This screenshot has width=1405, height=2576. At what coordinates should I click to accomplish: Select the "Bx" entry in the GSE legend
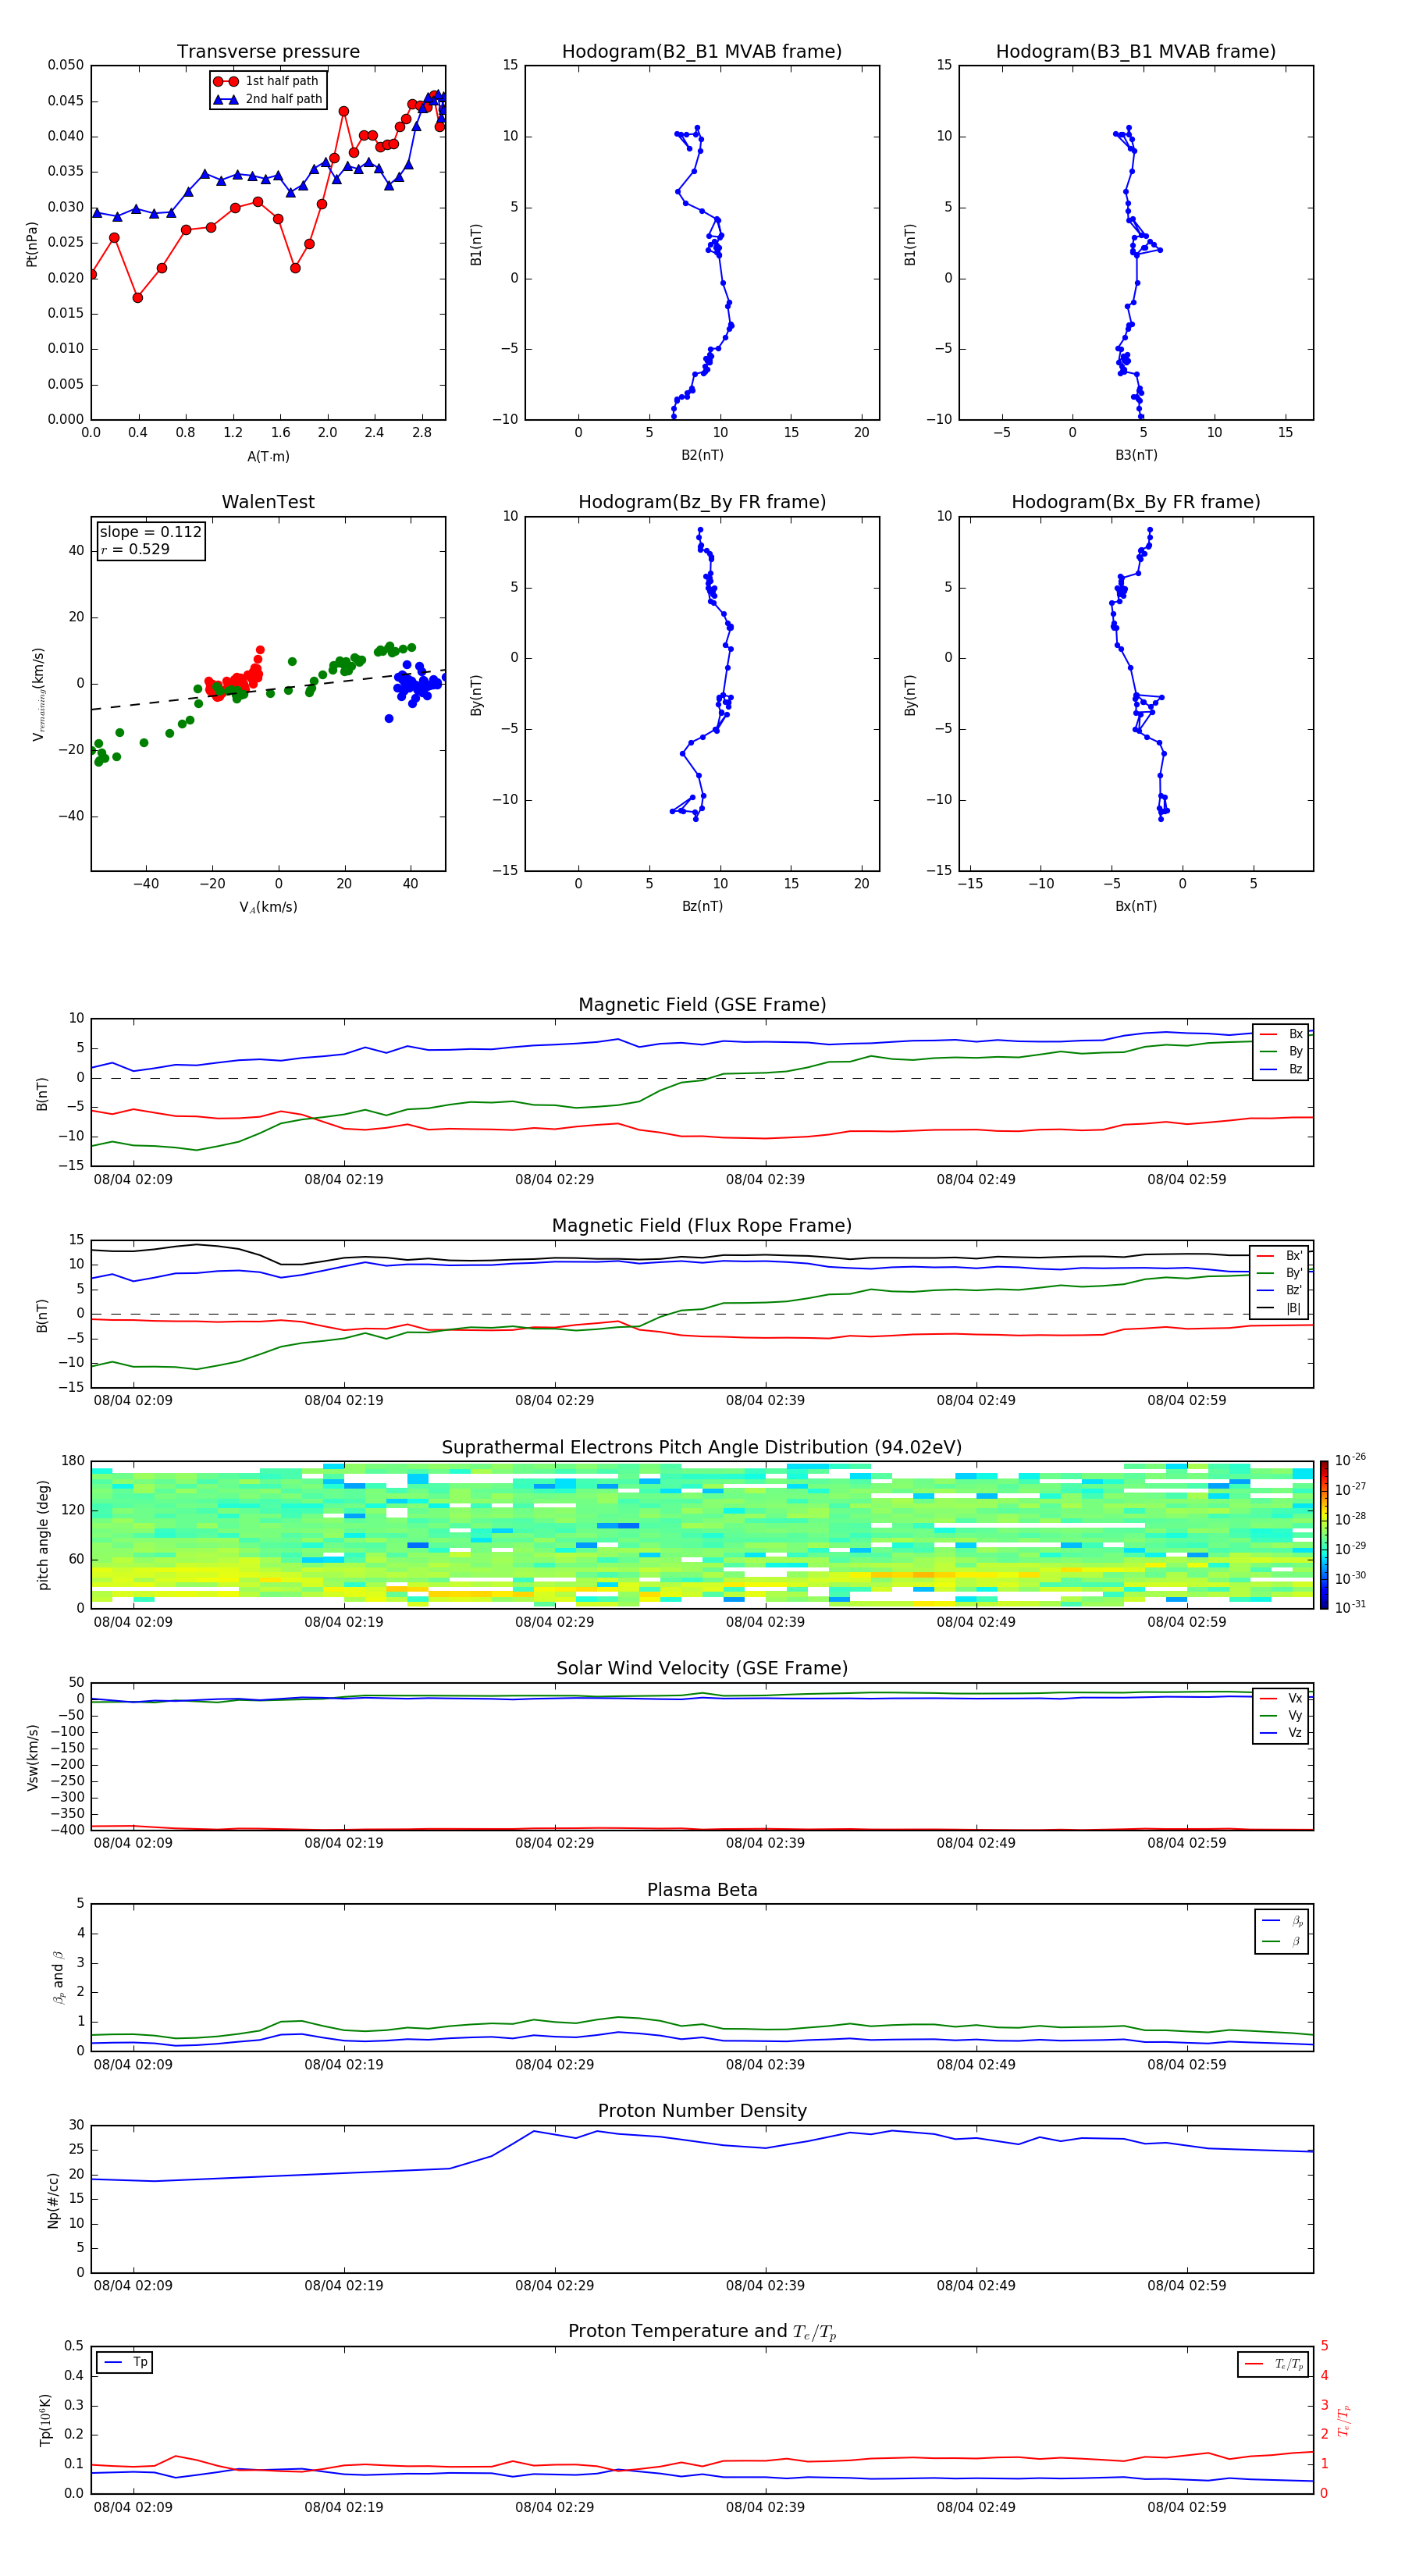(1282, 1034)
